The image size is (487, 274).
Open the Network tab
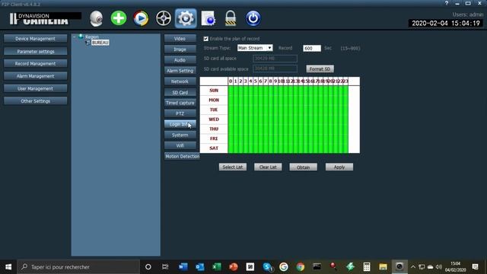click(x=180, y=81)
